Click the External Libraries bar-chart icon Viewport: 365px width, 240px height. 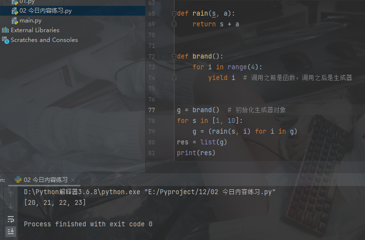(x=5, y=30)
